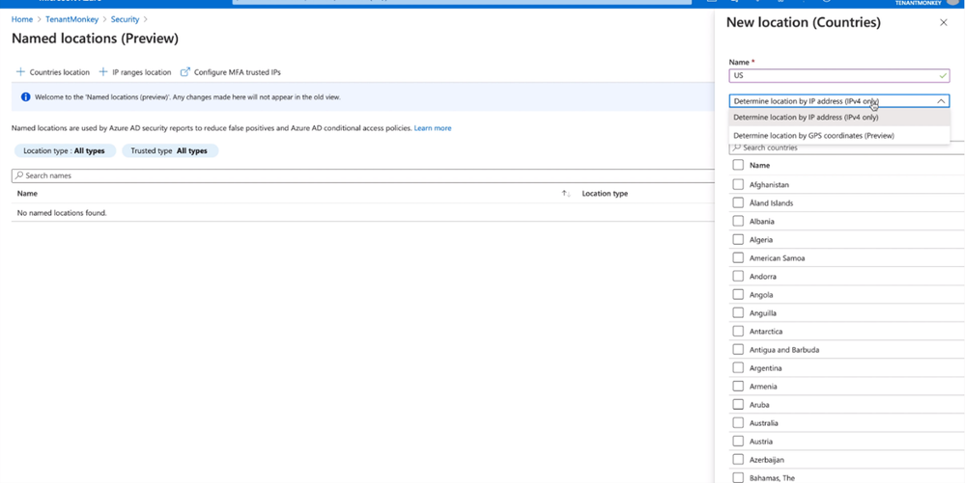This screenshot has height=483, width=965.
Task: Check the Angola checkbox
Action: tap(738, 295)
